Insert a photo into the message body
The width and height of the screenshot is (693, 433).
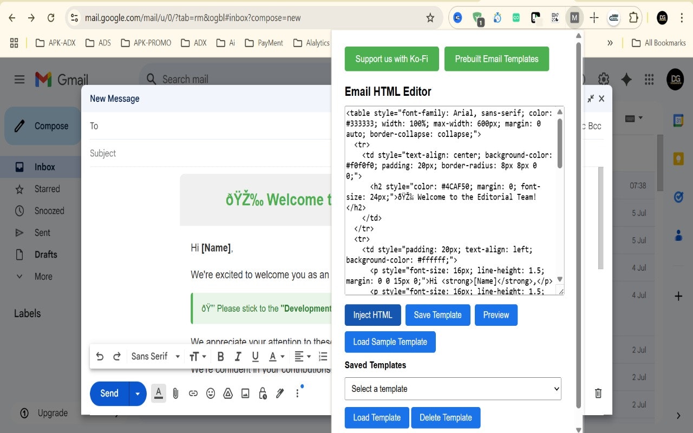coord(245,393)
